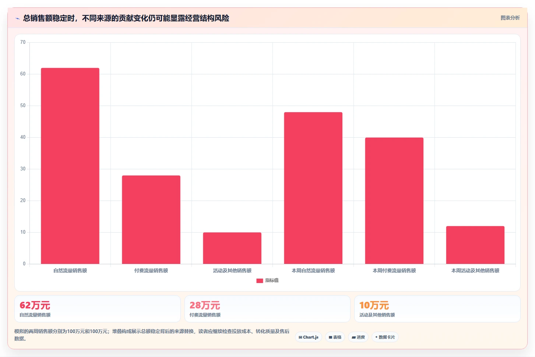
Task: Click the y-axis value 10
Action: [x=23, y=232]
